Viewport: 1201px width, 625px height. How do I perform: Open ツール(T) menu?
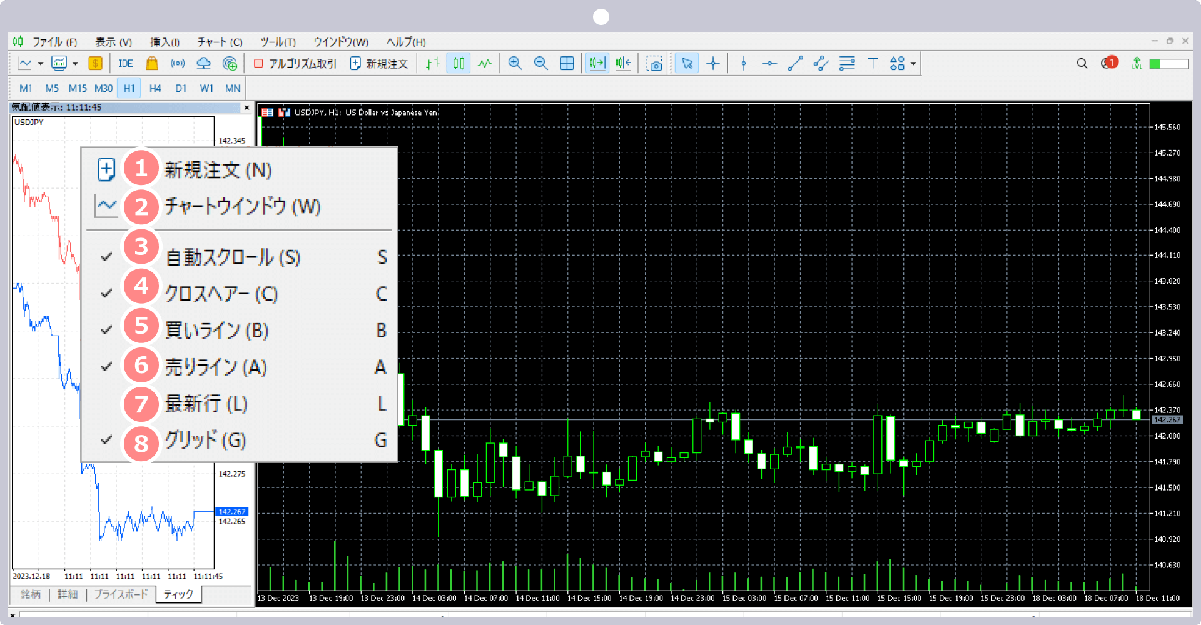click(278, 42)
